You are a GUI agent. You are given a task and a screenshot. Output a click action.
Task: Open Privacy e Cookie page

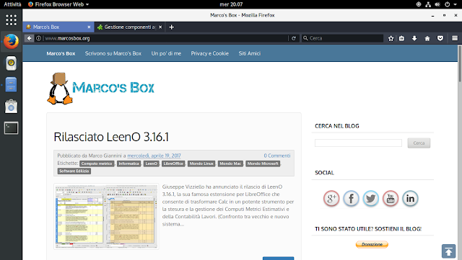pos(210,53)
